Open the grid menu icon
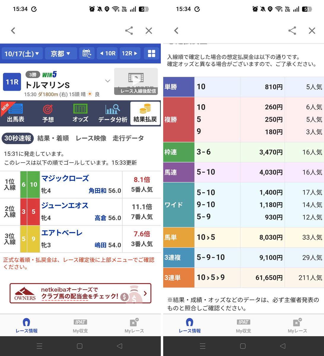 (152, 53)
